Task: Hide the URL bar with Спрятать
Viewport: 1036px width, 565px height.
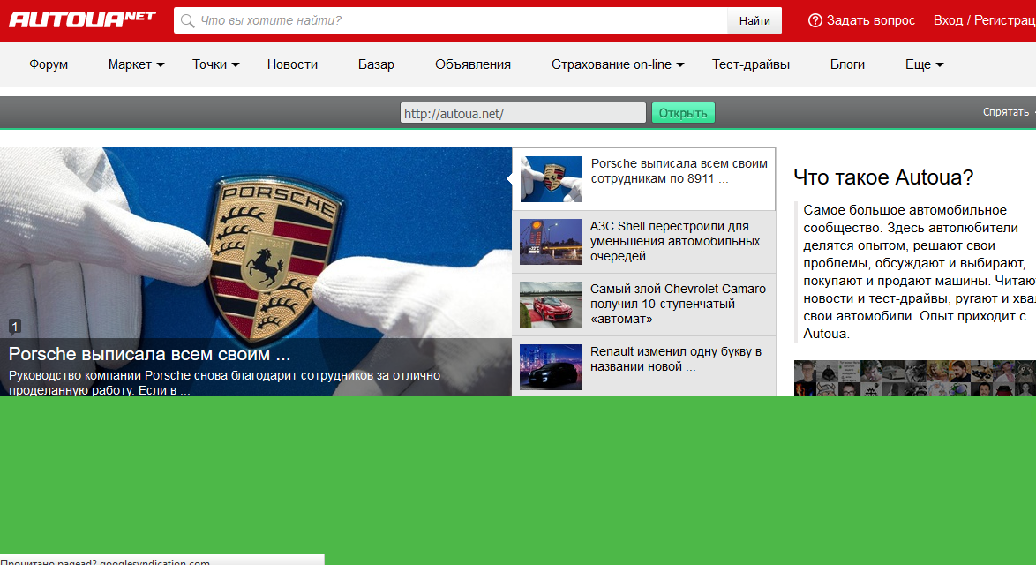Action: (x=1006, y=112)
